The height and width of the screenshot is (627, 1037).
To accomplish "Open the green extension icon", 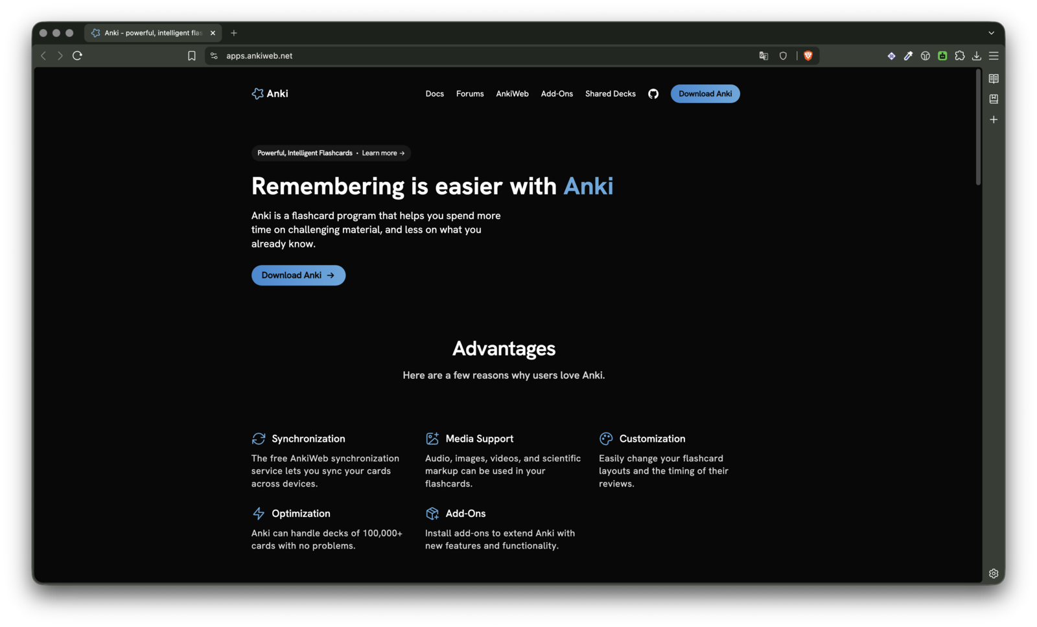I will click(x=942, y=56).
